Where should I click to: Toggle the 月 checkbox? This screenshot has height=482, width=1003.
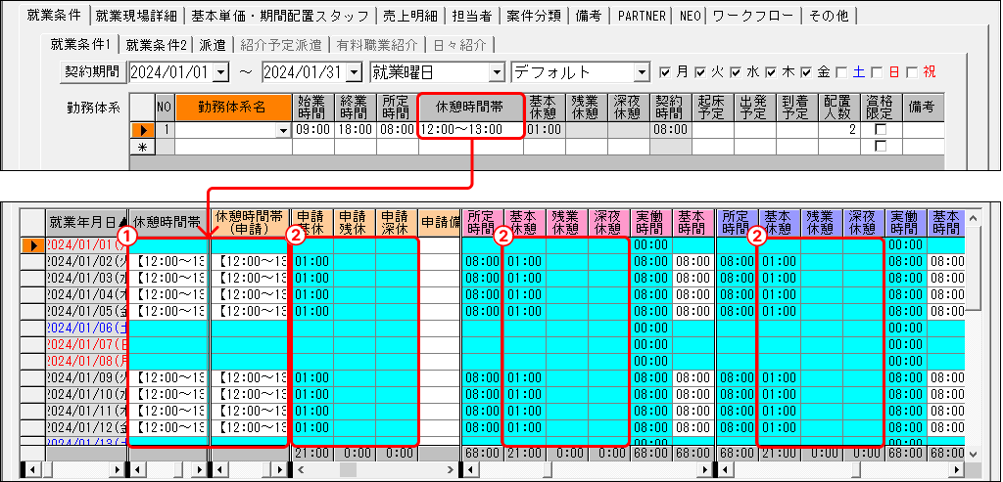(666, 71)
